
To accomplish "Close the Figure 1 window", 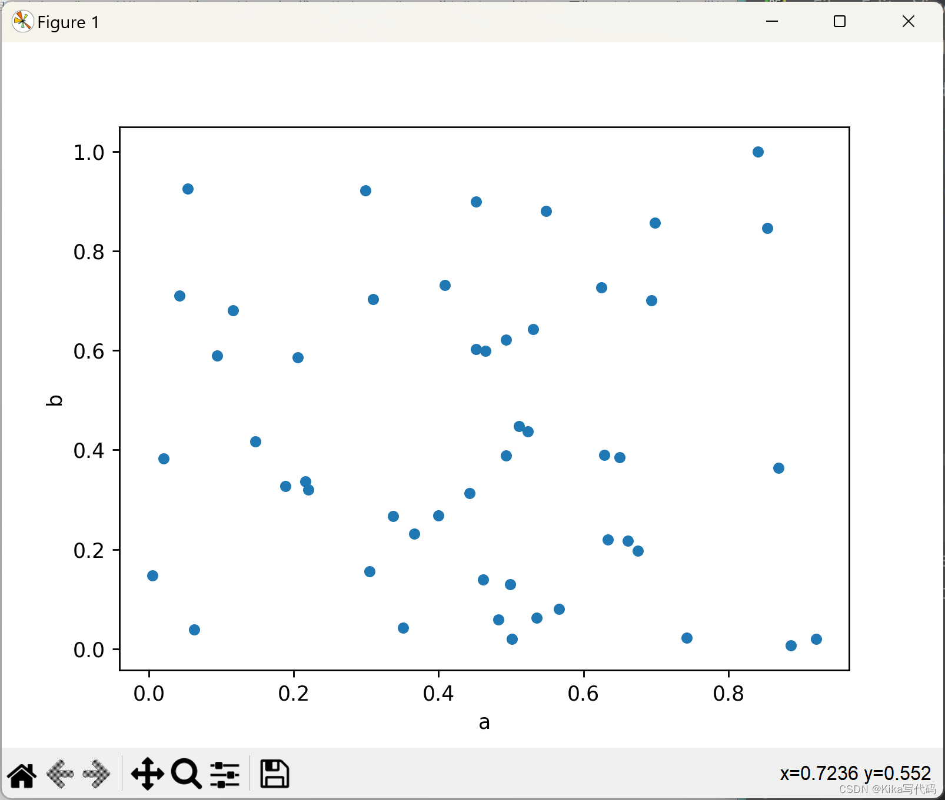I will (x=909, y=22).
